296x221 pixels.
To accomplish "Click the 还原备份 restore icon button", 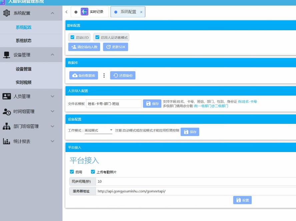I will click(x=116, y=75).
